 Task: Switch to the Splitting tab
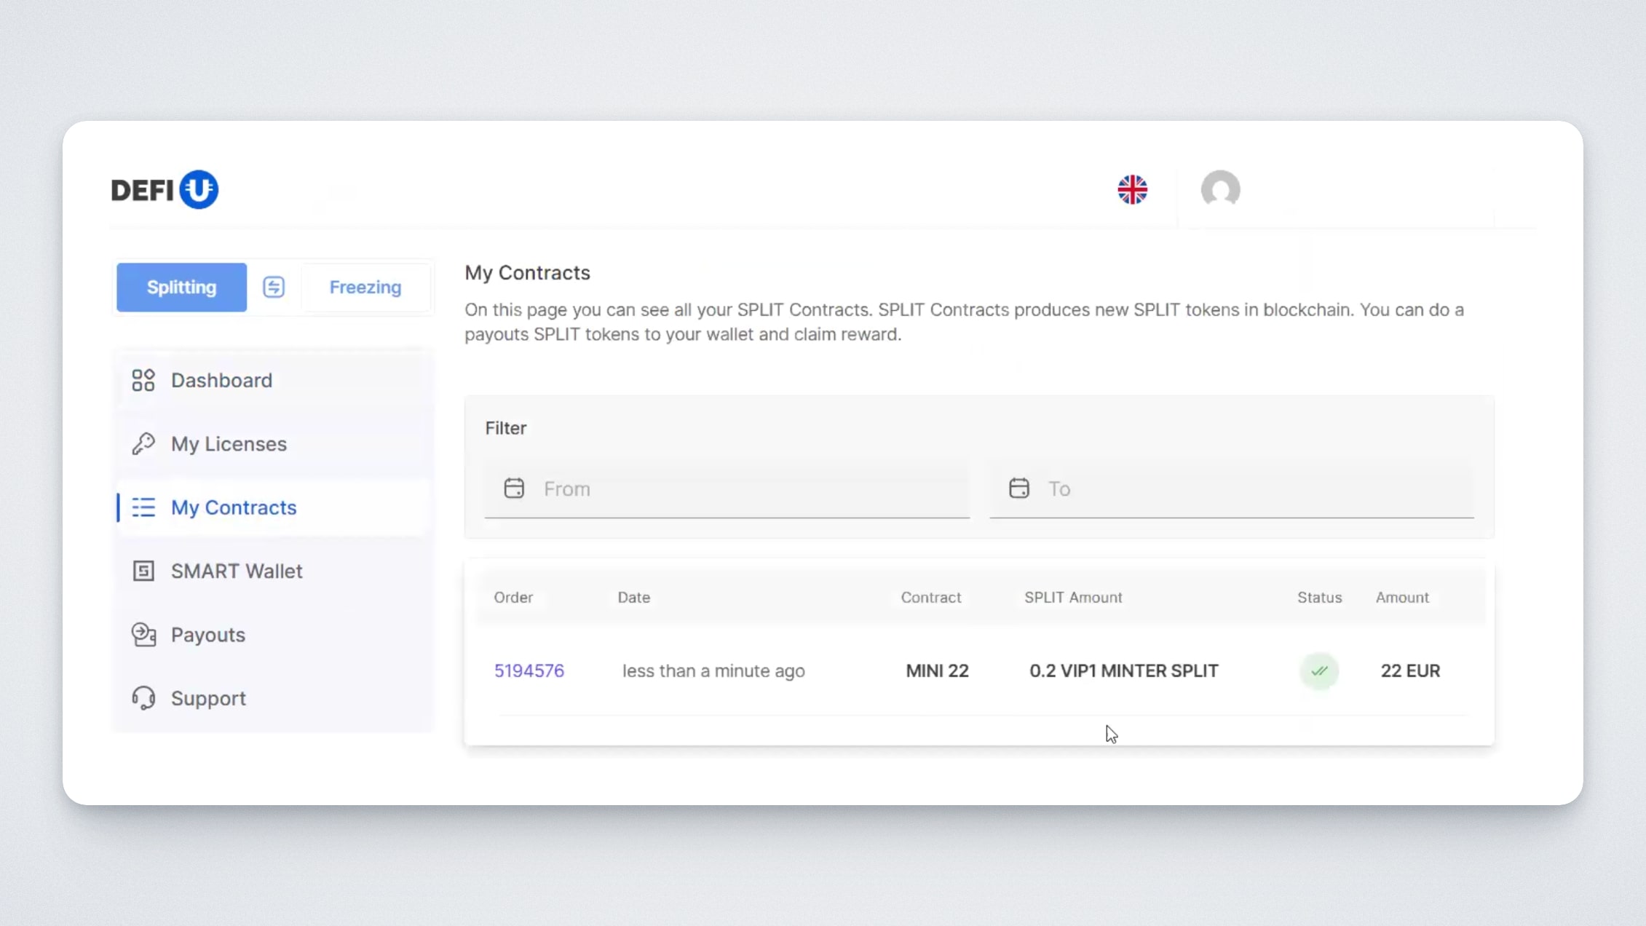click(x=181, y=287)
